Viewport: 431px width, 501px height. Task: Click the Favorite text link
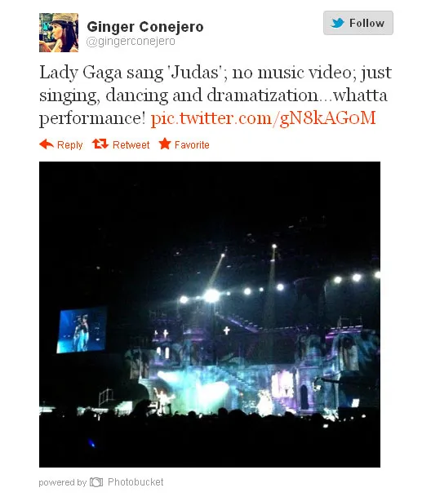(192, 145)
